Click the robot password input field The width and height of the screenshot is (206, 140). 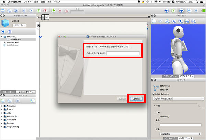123,53
